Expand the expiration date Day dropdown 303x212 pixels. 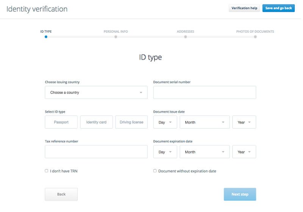[165, 152]
